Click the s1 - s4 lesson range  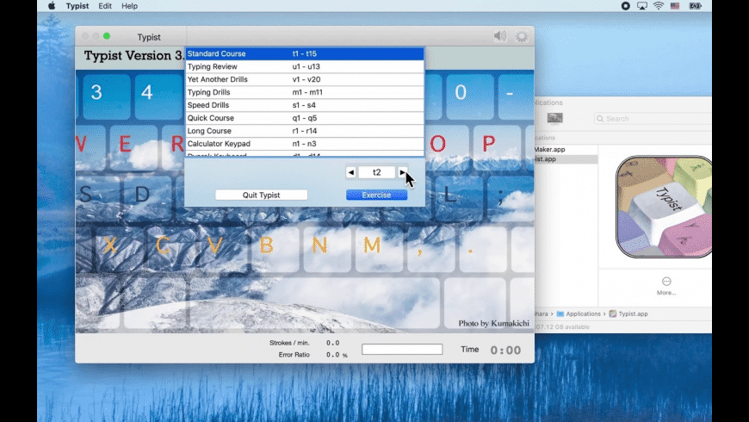pyautogui.click(x=304, y=105)
